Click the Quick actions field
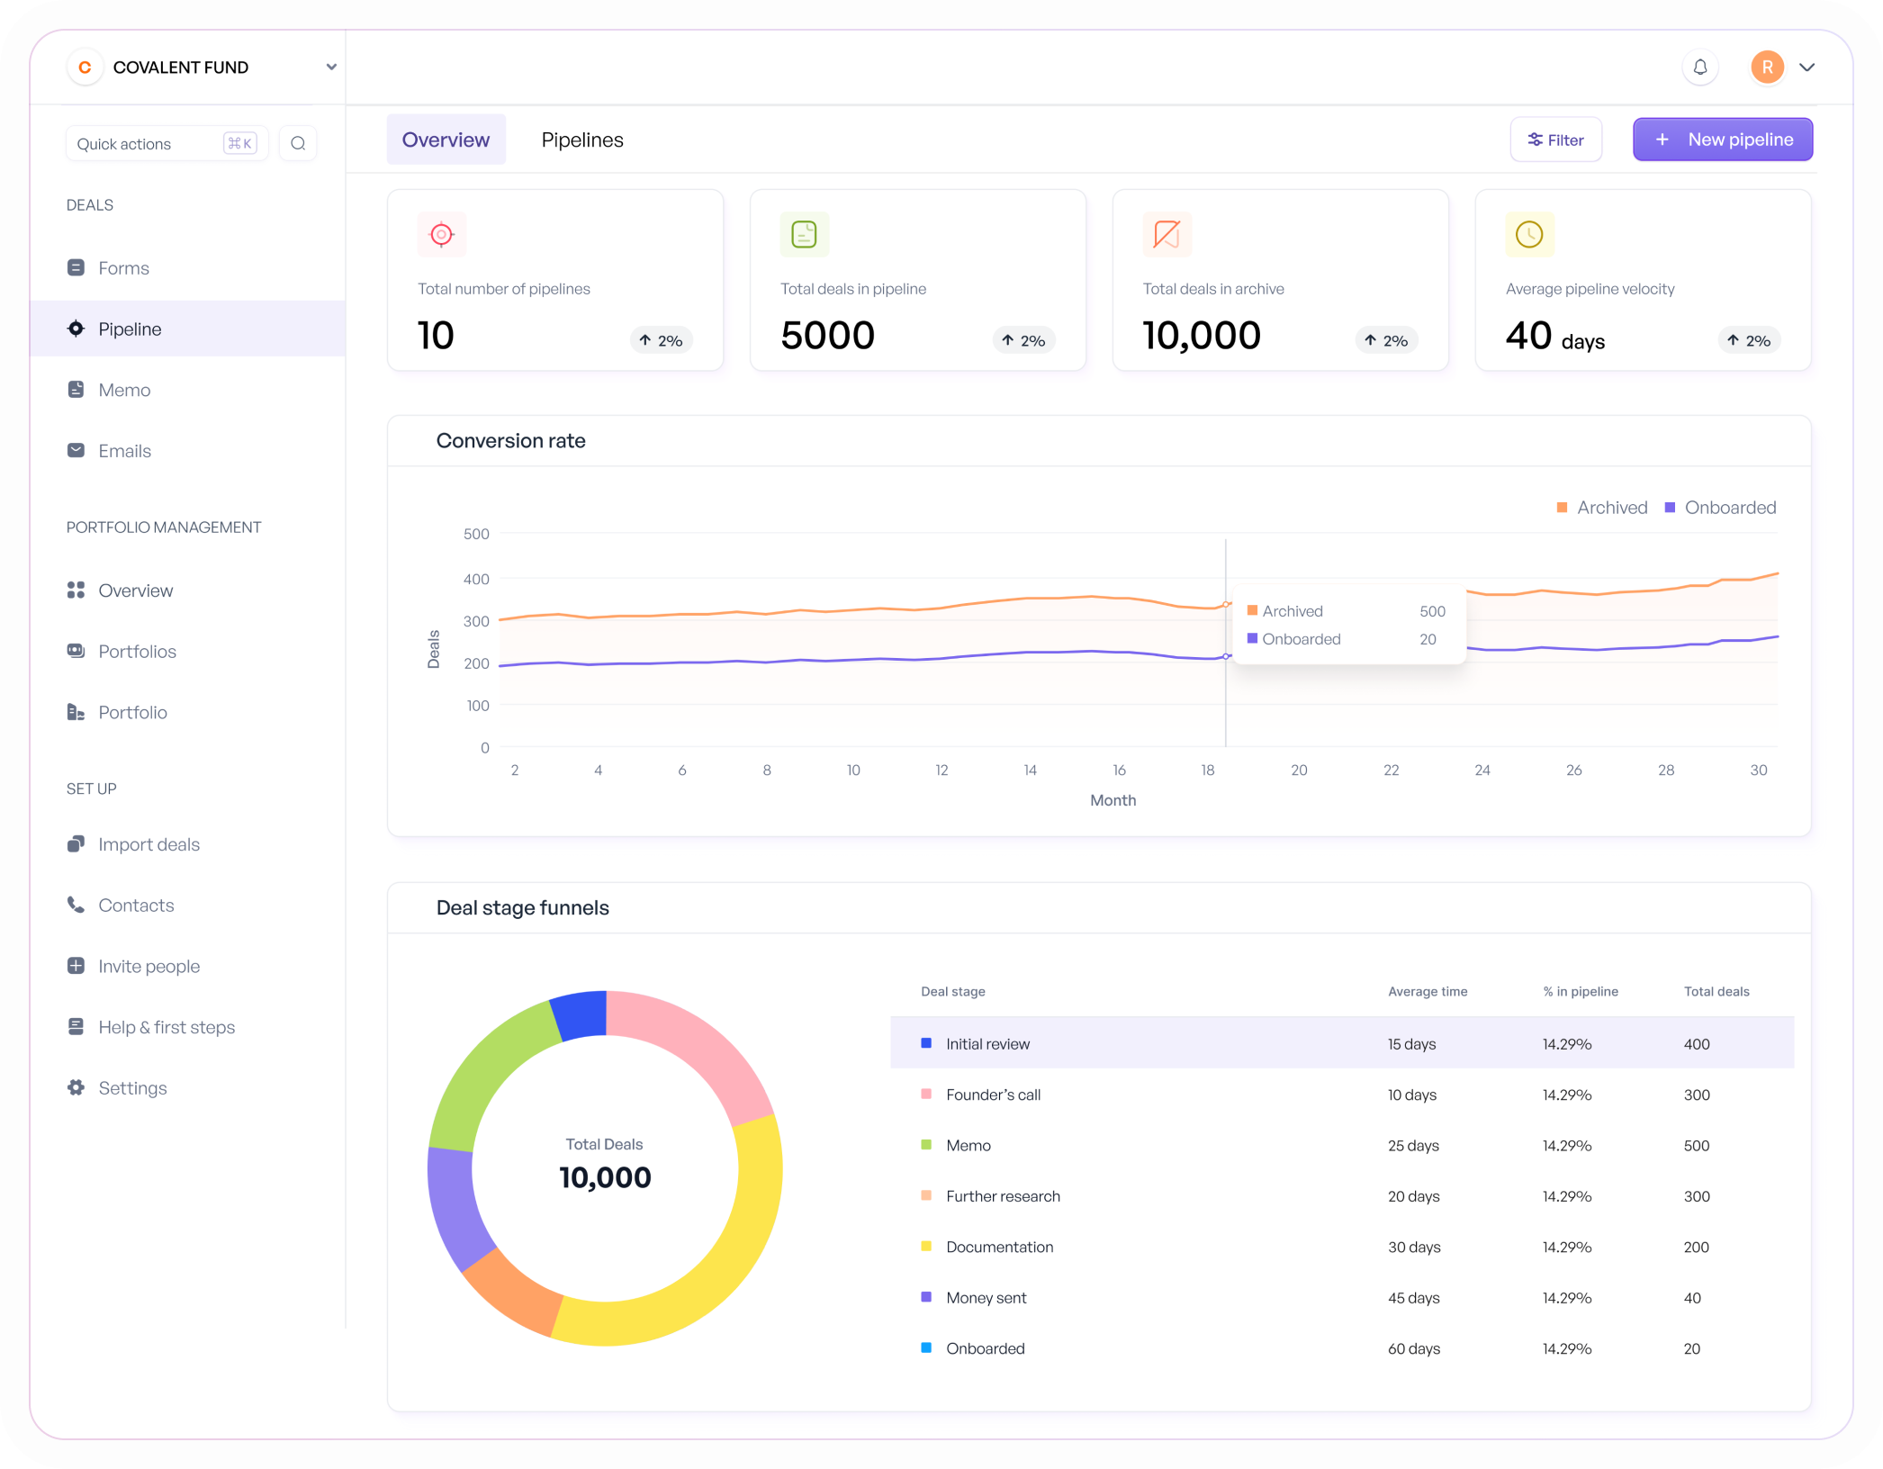 [x=167, y=143]
